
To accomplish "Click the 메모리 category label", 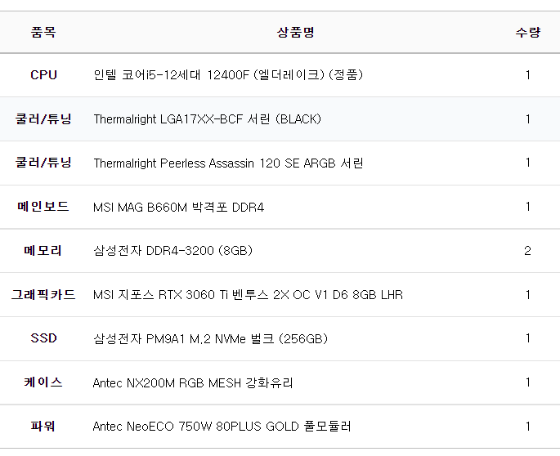I will (x=43, y=251).
